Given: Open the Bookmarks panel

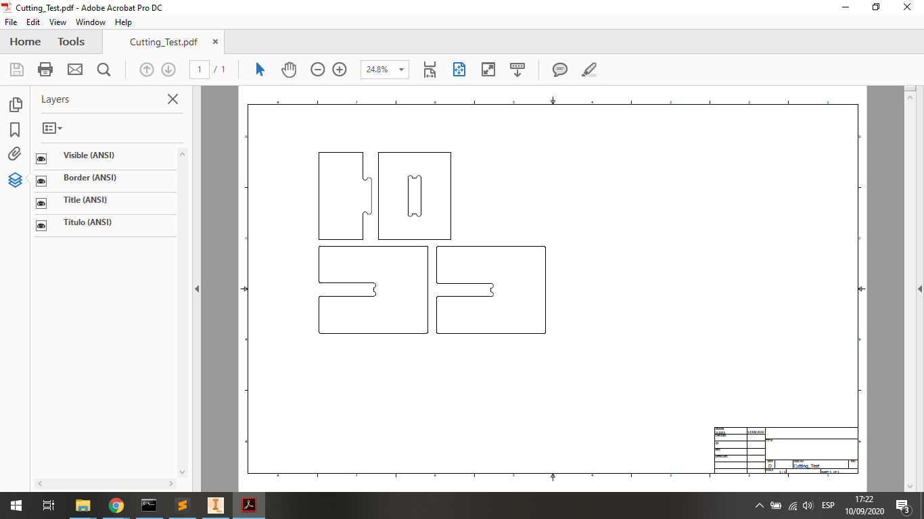Looking at the screenshot, I should [15, 130].
